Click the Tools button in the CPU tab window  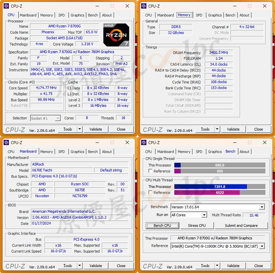68,129
